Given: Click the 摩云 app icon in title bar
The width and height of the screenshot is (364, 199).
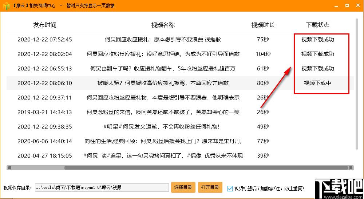Looking at the screenshot, I should (5, 5).
